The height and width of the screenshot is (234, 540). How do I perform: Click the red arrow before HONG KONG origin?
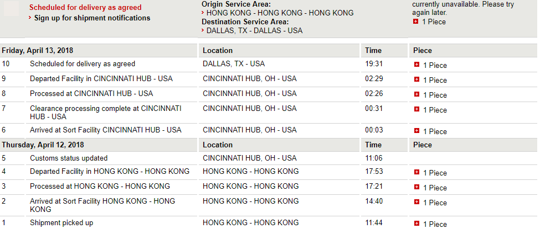[x=203, y=13]
